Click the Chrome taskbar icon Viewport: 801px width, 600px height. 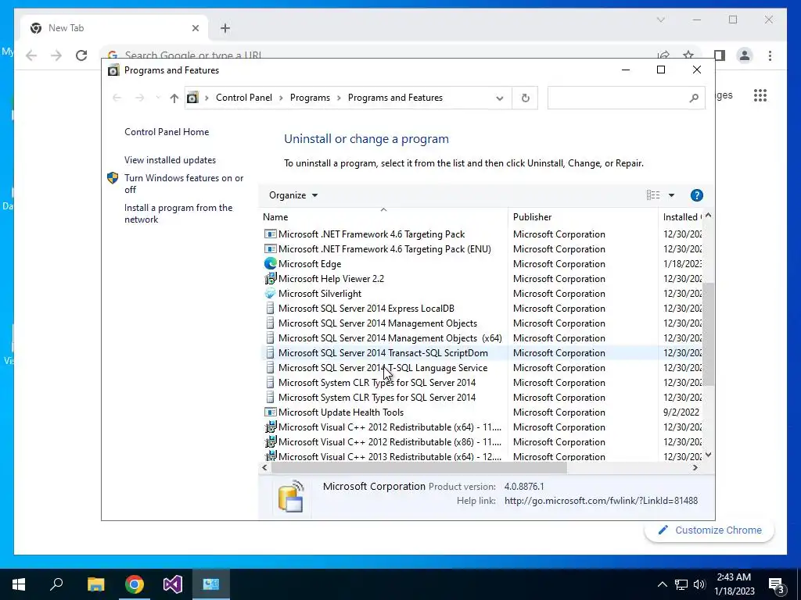click(x=135, y=584)
